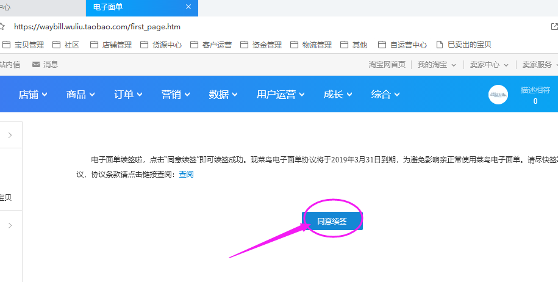558x282 pixels.
Task: Open the 综合 navigation menu
Action: [385, 95]
